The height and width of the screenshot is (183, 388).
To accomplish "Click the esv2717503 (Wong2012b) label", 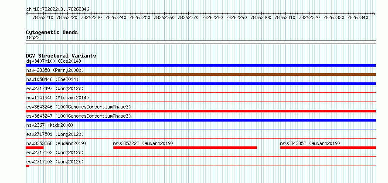I will 55,162.
